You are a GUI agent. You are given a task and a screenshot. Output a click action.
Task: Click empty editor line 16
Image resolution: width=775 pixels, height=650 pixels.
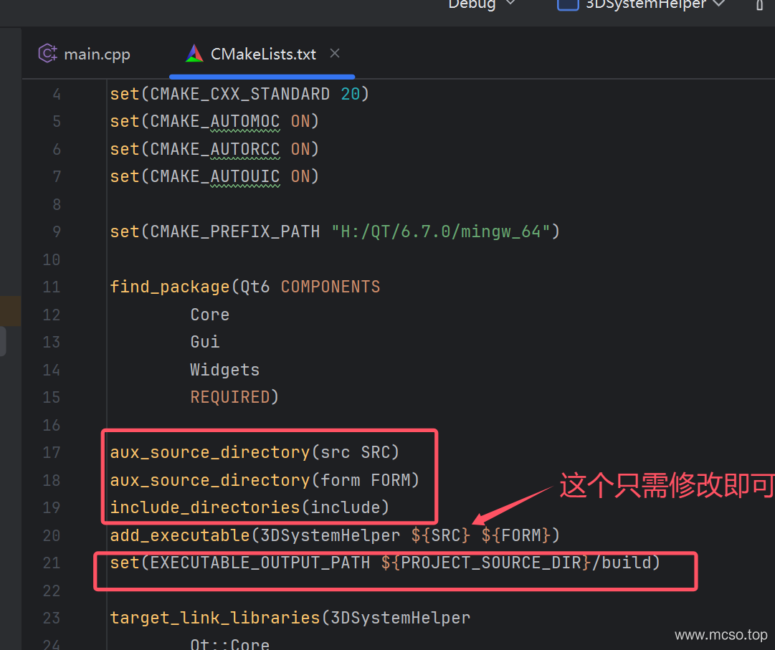pyautogui.click(x=440, y=425)
